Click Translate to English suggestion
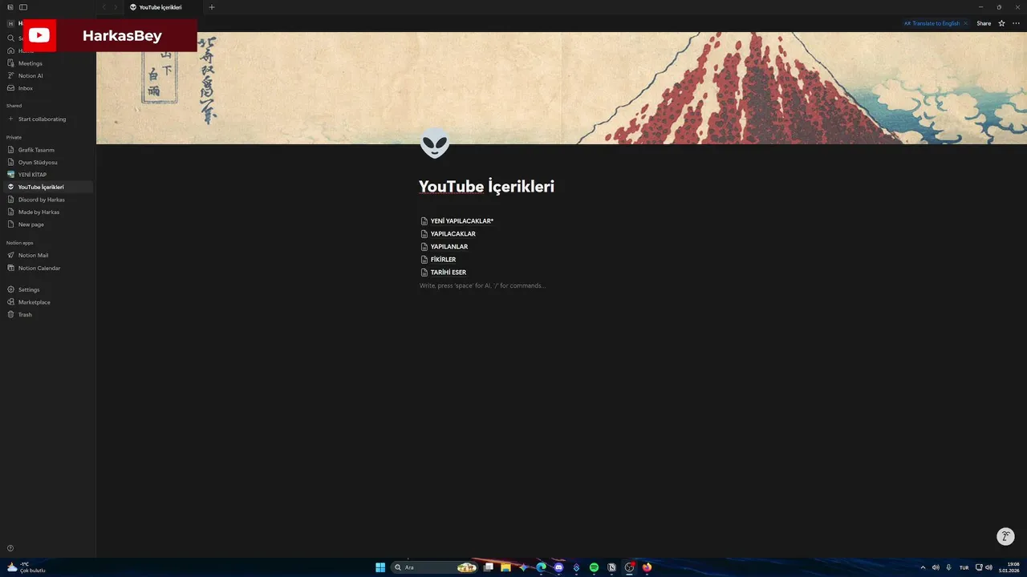 932,23
